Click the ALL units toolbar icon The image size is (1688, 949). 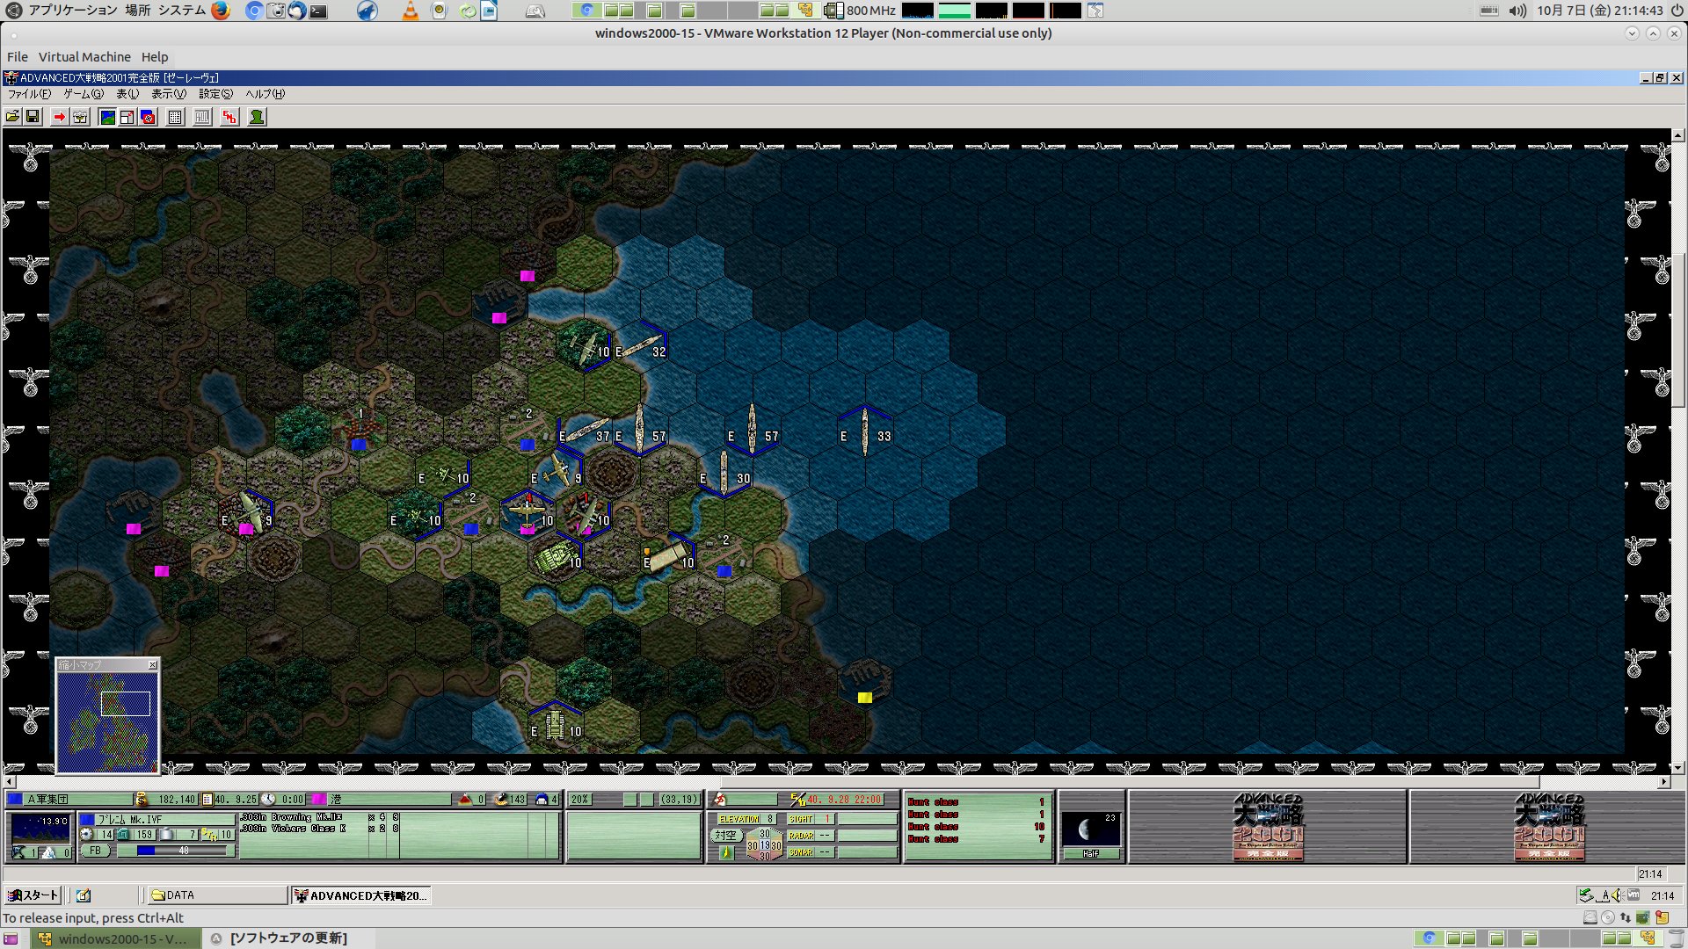(x=202, y=117)
